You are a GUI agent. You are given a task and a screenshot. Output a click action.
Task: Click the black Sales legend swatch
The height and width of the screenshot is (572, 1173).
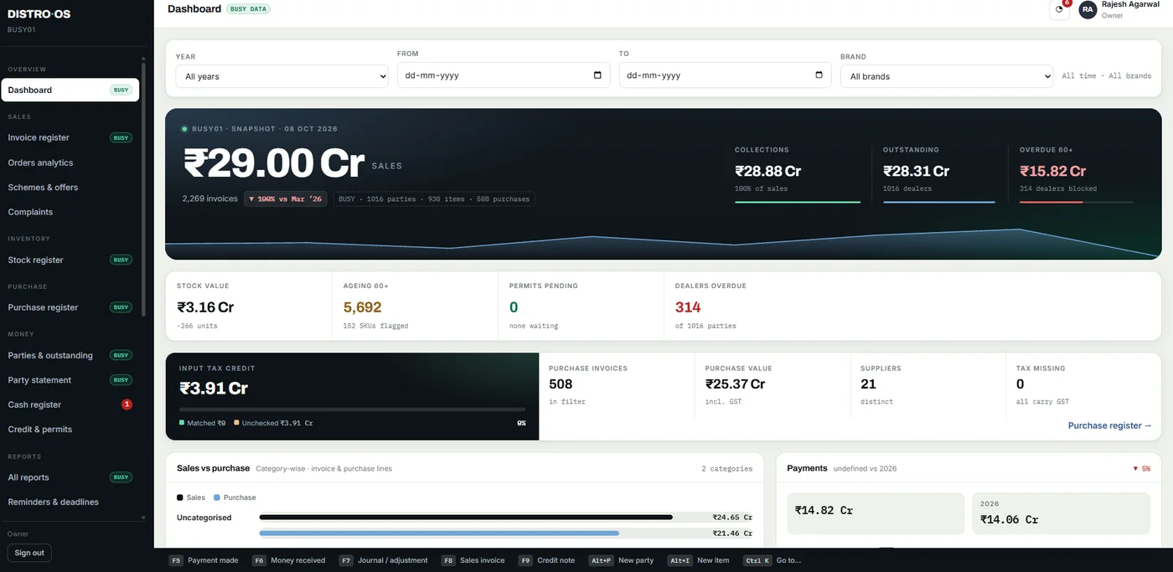pyautogui.click(x=179, y=497)
